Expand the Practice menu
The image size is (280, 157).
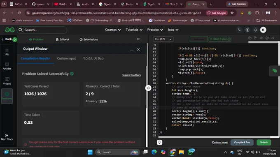pos(155,30)
